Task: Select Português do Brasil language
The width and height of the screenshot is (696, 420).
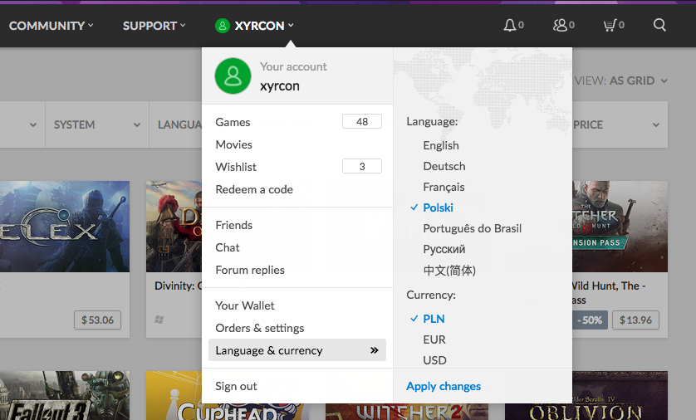Action: pos(472,228)
